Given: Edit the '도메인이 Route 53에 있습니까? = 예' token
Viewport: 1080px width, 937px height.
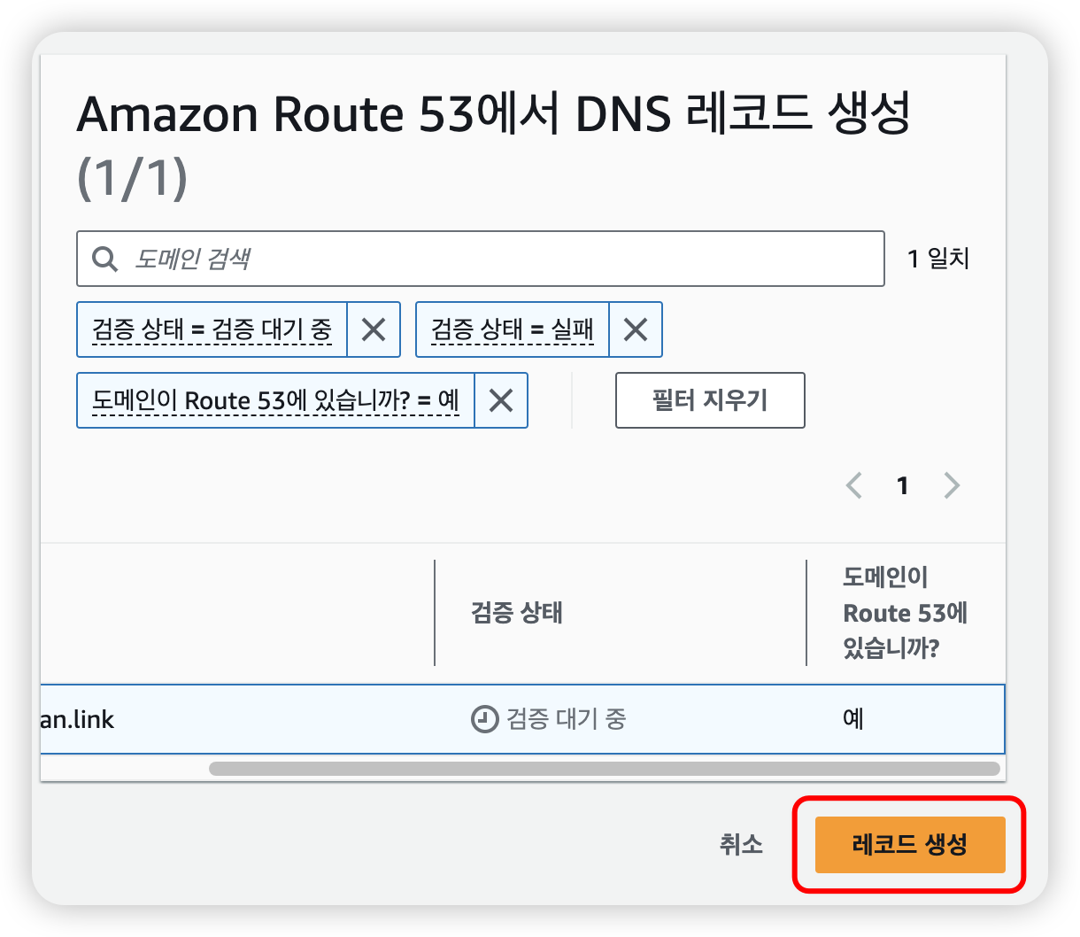Looking at the screenshot, I should pyautogui.click(x=275, y=400).
